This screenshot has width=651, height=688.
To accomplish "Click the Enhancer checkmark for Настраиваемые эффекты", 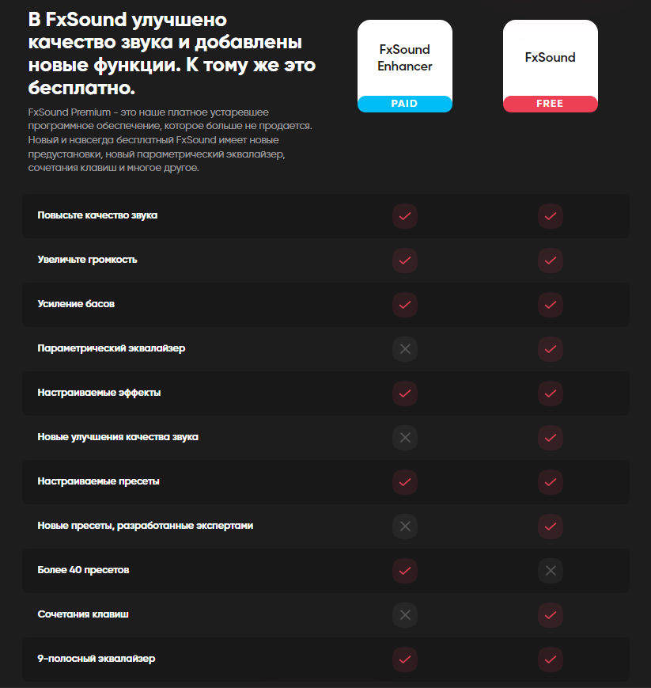I will (405, 393).
